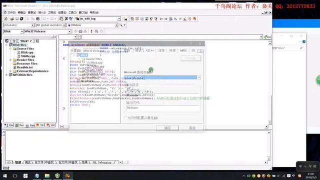Click the last icon on the Visual Assist toolbar
Image resolution: width=320 pixels, height=180 pixels.
194,19
